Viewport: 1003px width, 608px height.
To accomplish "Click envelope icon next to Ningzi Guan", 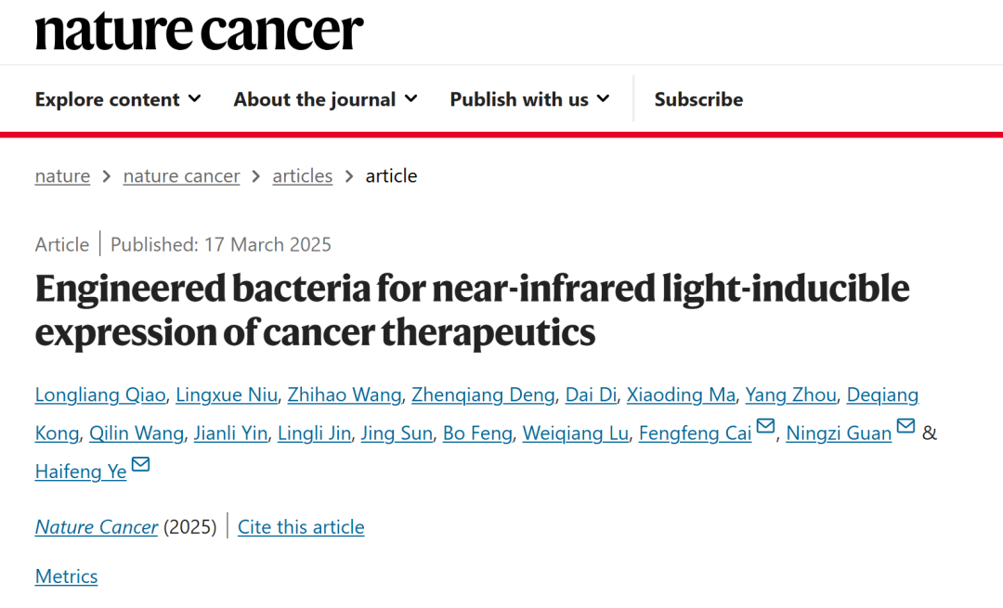I will point(905,427).
